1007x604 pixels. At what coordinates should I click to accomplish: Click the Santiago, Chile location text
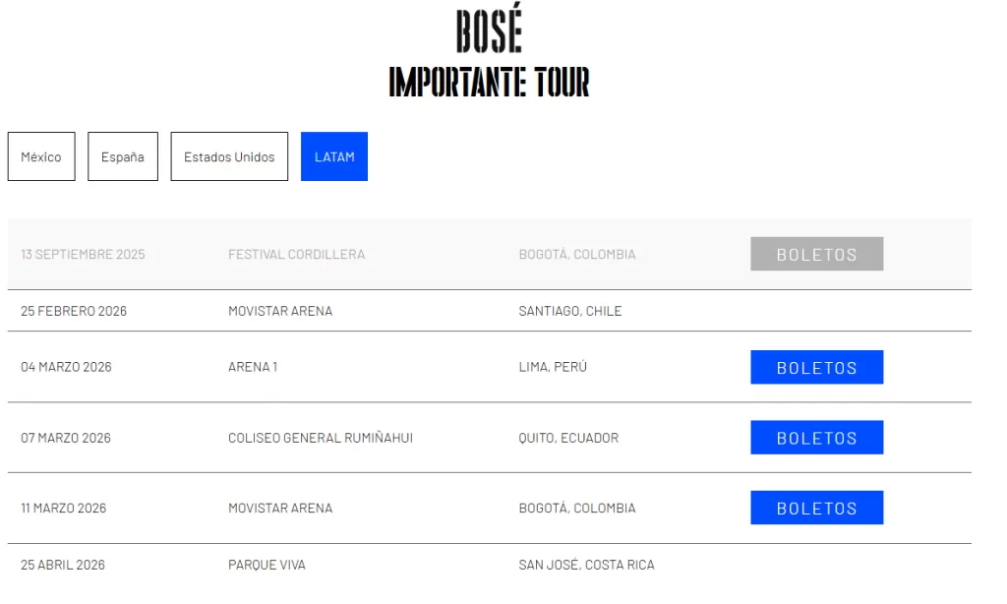(570, 311)
